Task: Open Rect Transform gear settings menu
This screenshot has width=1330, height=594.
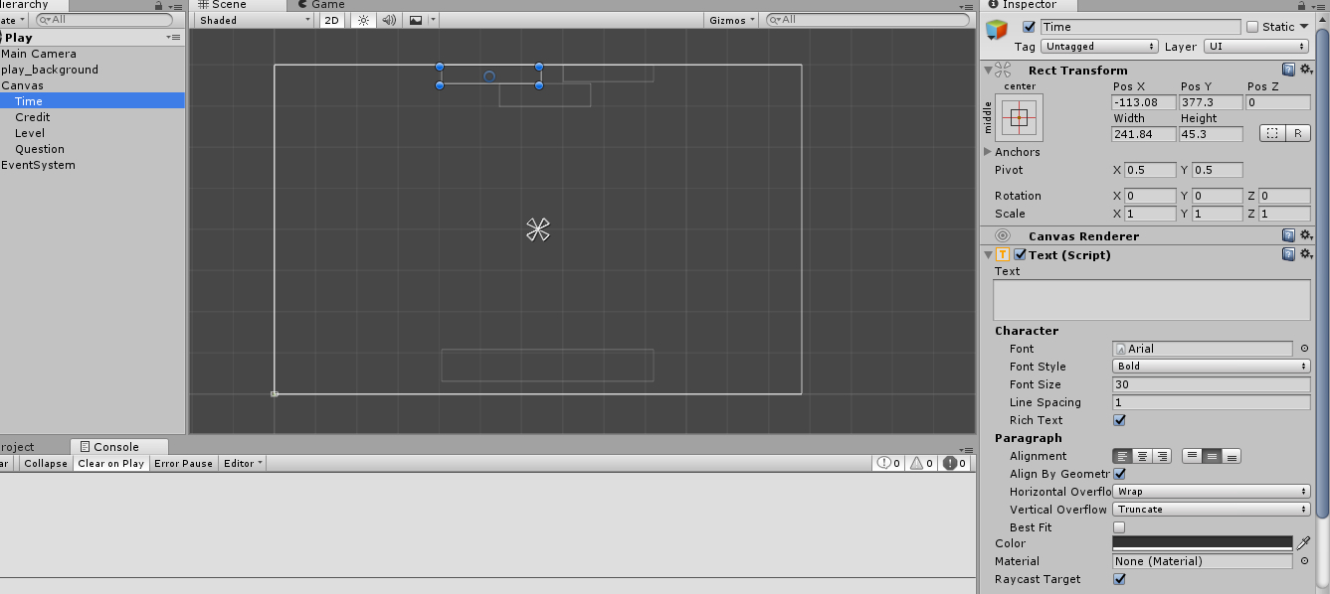Action: [x=1305, y=70]
